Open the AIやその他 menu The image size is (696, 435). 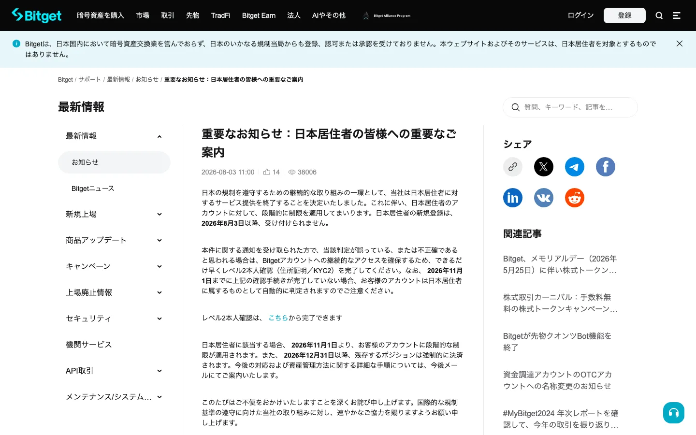tap(329, 15)
